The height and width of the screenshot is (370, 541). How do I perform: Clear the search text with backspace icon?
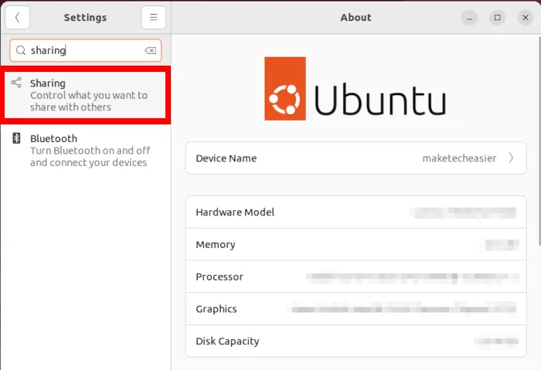click(150, 51)
